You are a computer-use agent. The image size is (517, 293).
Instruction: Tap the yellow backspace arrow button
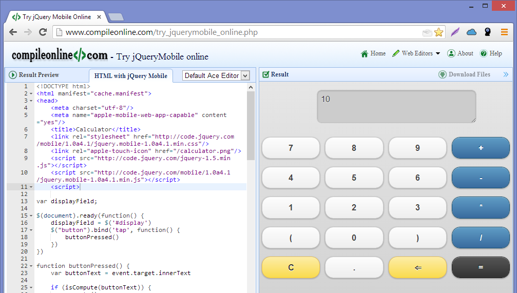(417, 268)
